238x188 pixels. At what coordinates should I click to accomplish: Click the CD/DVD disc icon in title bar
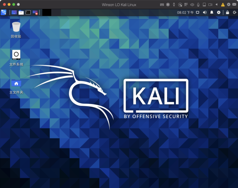click(x=180, y=5)
